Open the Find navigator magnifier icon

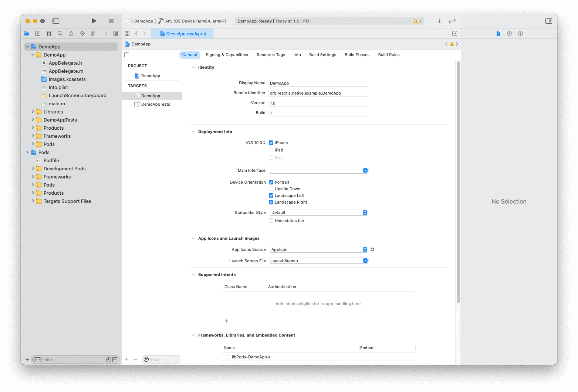[60, 34]
